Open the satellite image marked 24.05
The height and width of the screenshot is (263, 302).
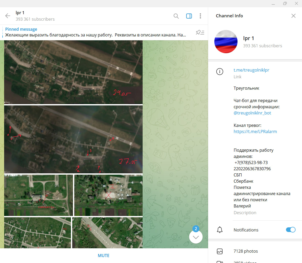pyautogui.click(x=73, y=72)
